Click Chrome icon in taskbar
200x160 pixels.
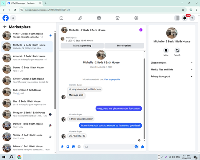[x=19, y=157]
